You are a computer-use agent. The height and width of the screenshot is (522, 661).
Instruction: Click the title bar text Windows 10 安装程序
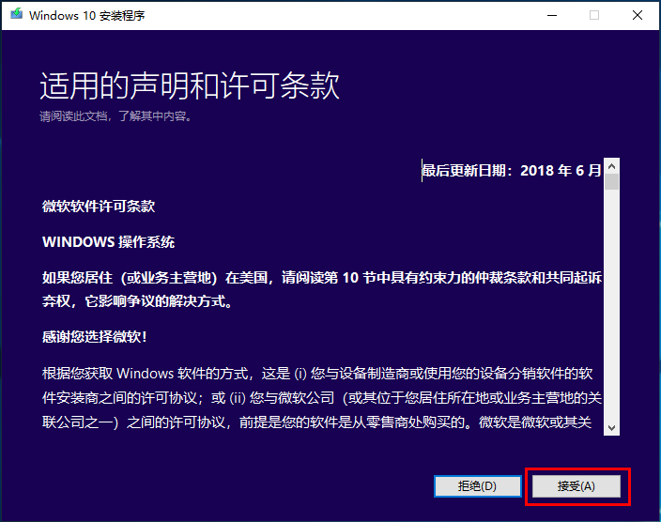pos(86,16)
